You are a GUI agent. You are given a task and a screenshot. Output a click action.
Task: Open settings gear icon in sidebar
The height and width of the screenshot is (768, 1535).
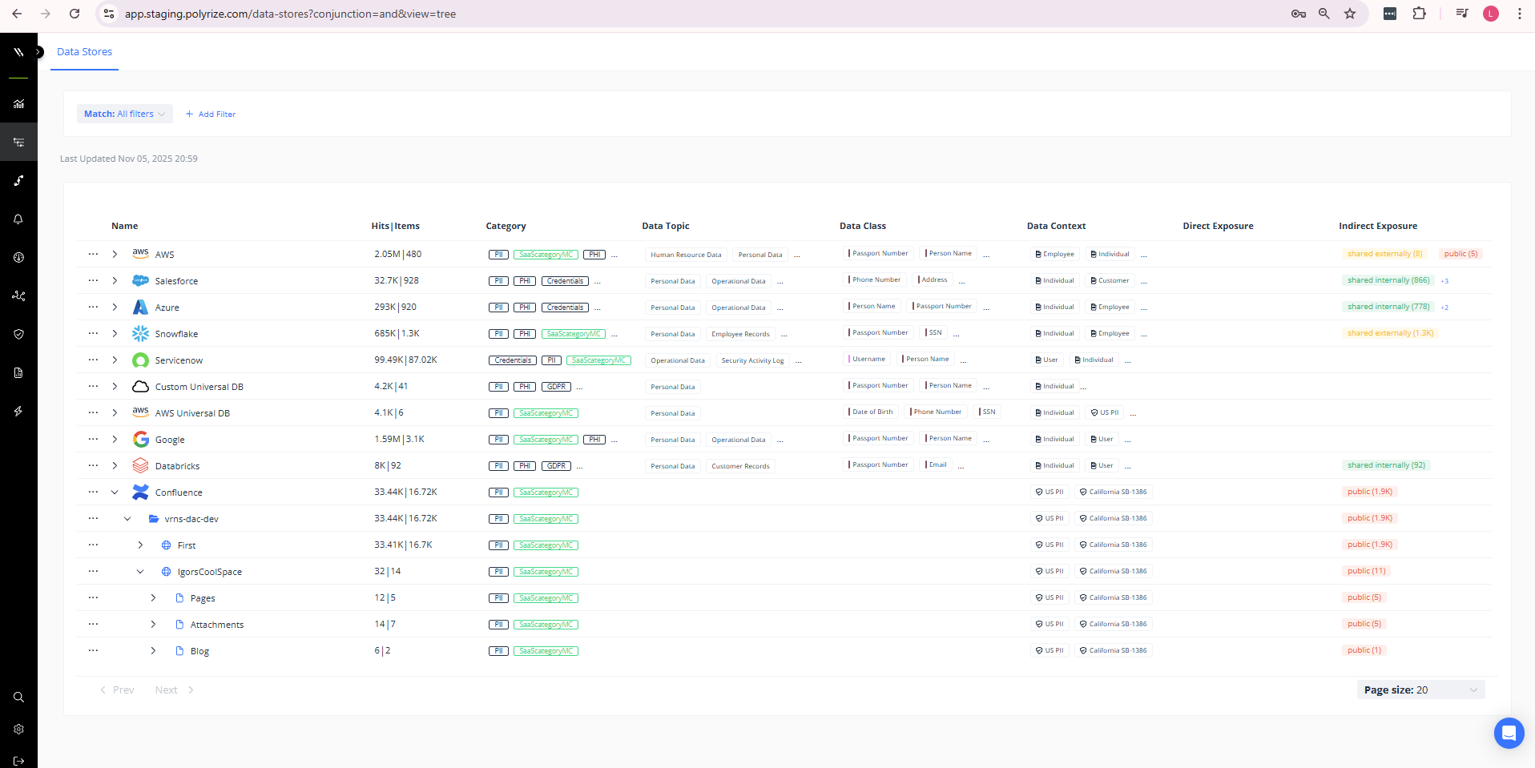click(18, 730)
